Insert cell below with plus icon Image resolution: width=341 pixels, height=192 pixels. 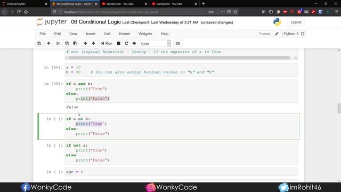[x=48, y=43]
